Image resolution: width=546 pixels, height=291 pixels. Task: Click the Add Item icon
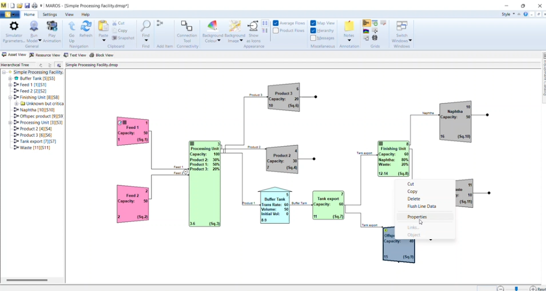[160, 23]
